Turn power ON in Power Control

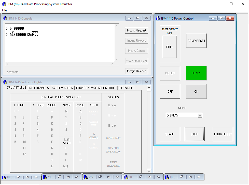(x=197, y=91)
